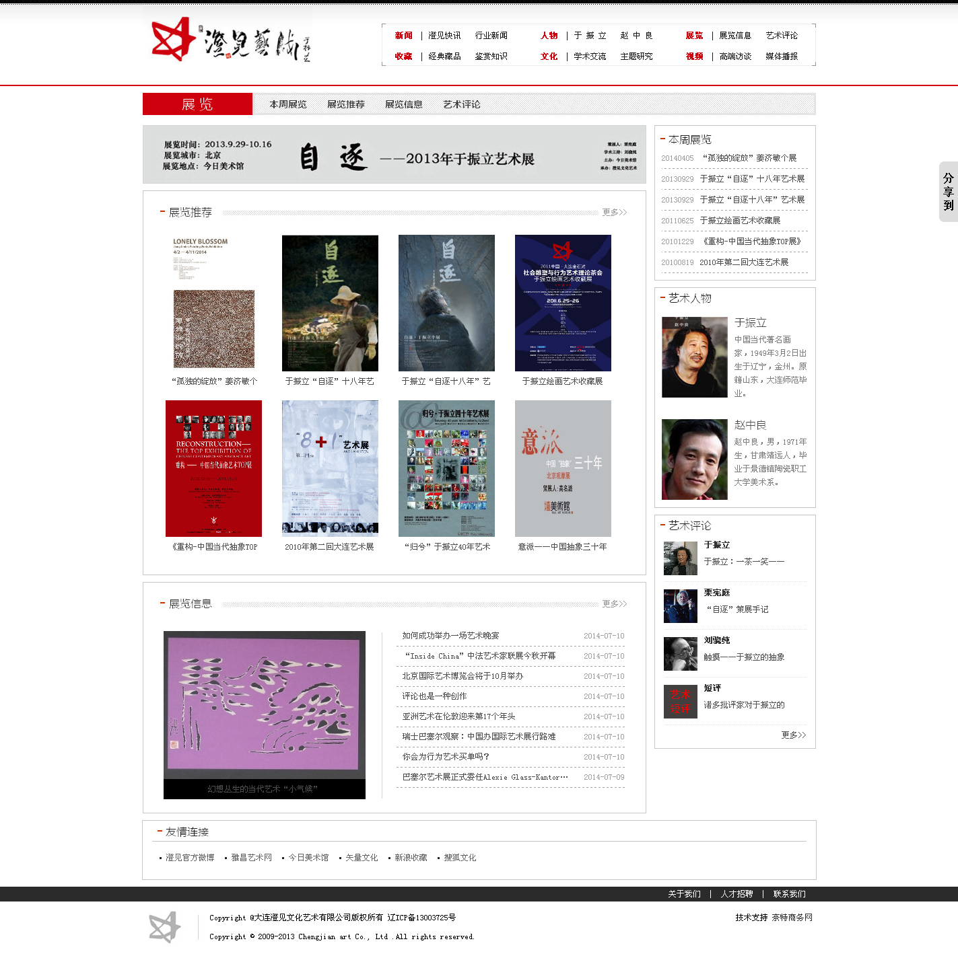The height and width of the screenshot is (958, 958).
Task: Open the 分享到 share side tab
Action: (948, 192)
